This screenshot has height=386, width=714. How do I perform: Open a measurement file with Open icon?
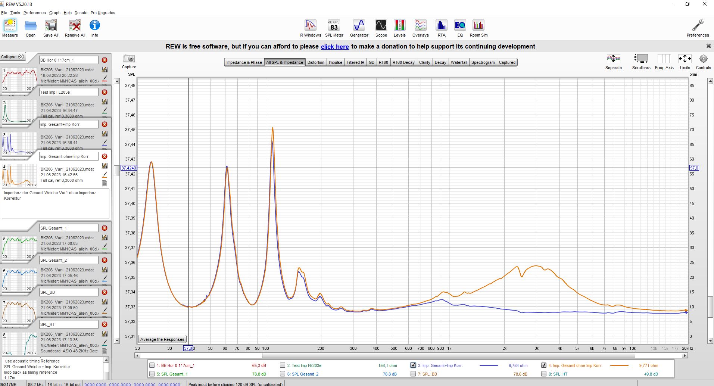[x=31, y=28]
